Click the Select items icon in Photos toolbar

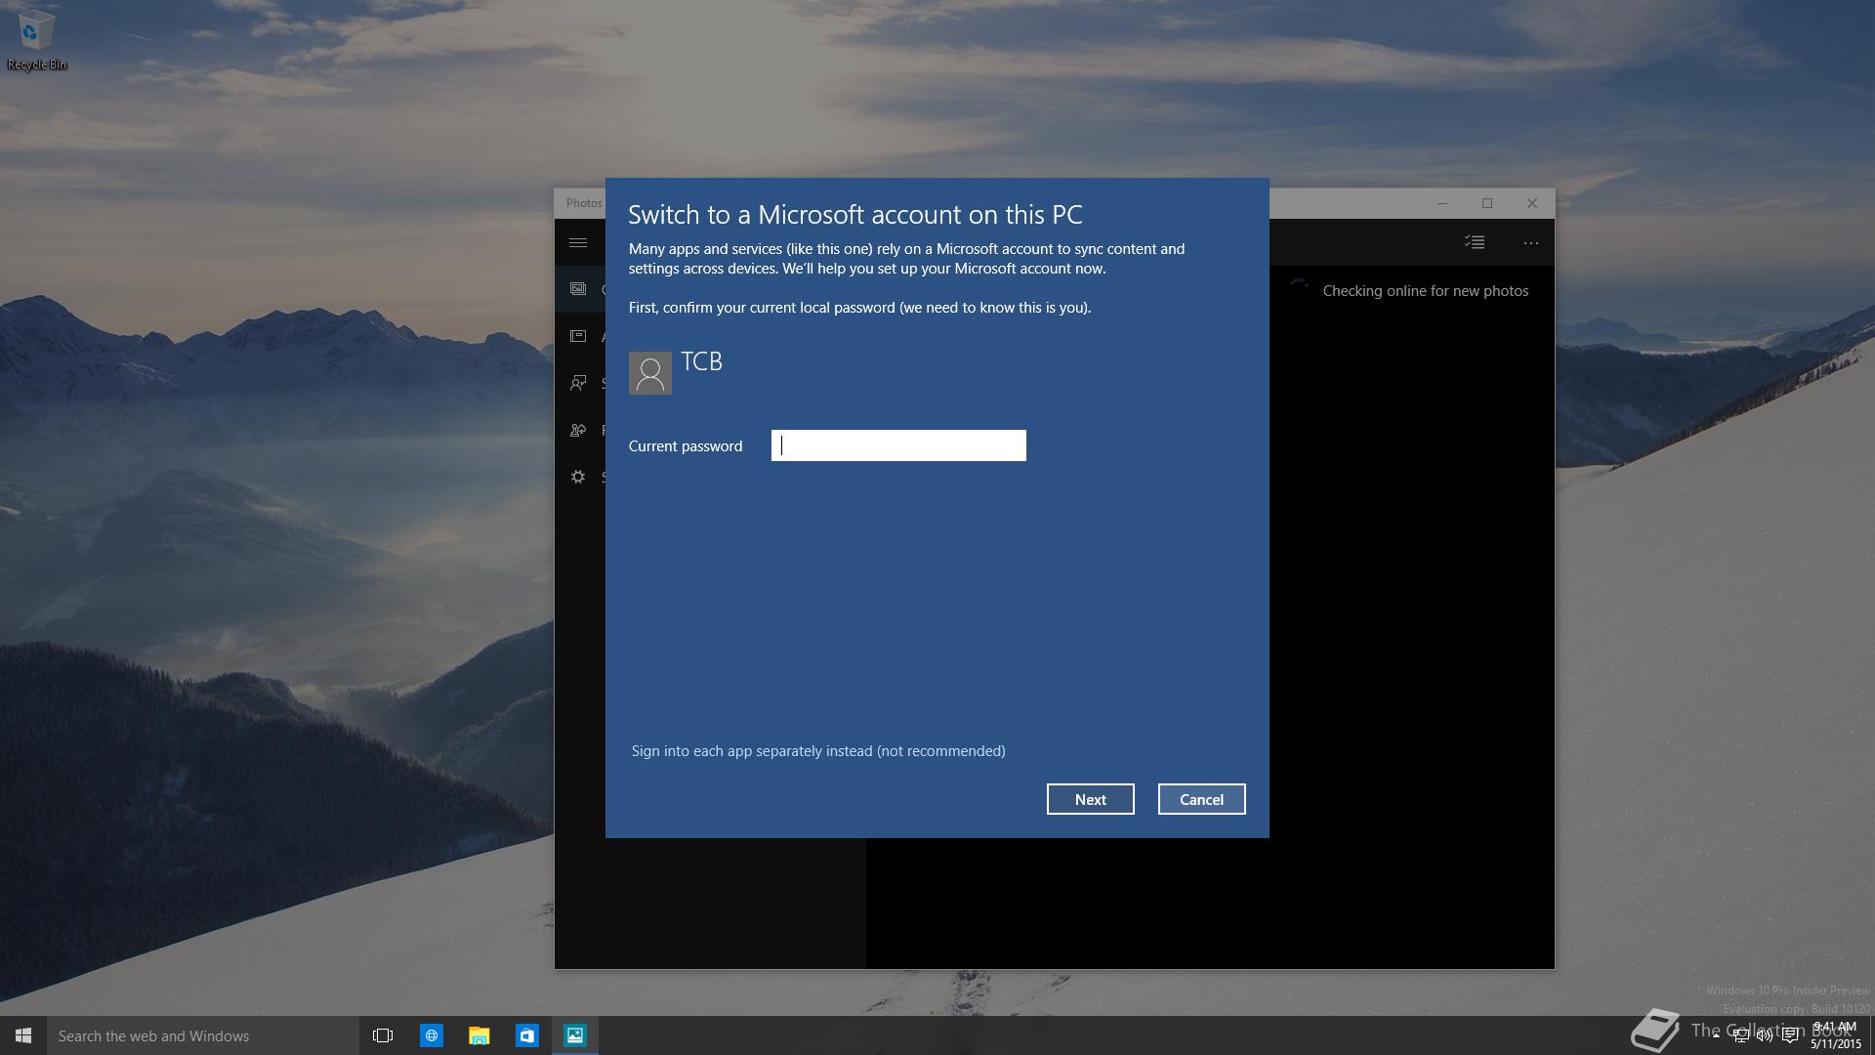click(1475, 242)
